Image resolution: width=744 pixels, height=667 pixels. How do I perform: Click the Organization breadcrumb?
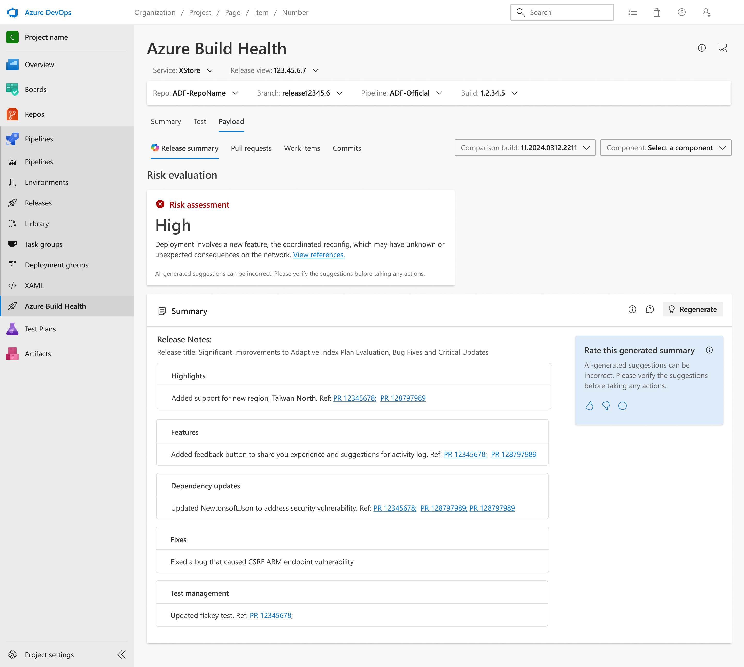[x=155, y=12]
